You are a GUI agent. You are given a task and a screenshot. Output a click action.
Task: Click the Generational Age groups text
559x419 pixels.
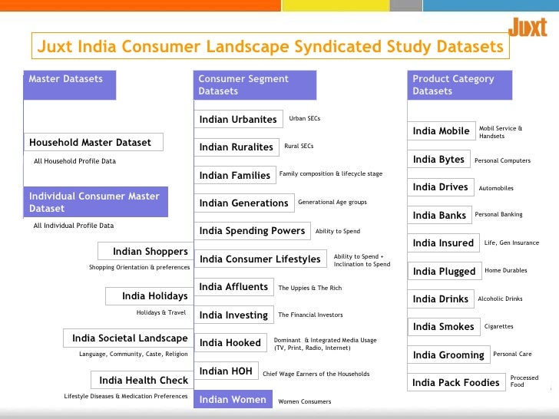click(332, 202)
